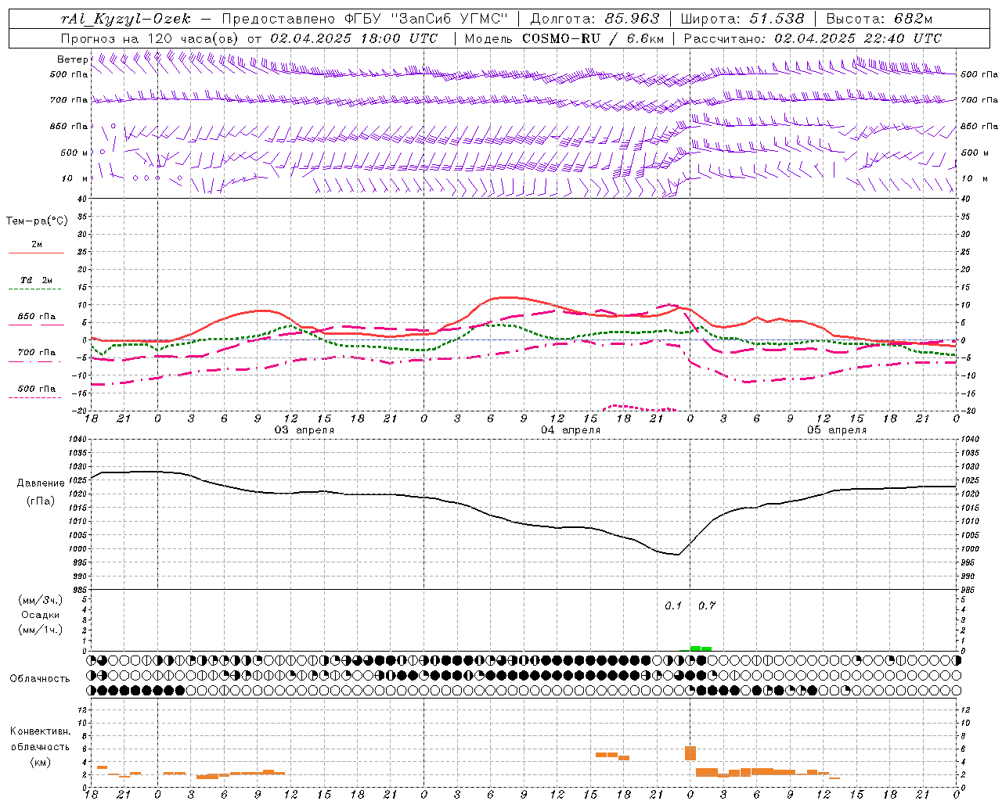Click the Высота: 682м label
The image size is (1002, 801).
tap(879, 19)
